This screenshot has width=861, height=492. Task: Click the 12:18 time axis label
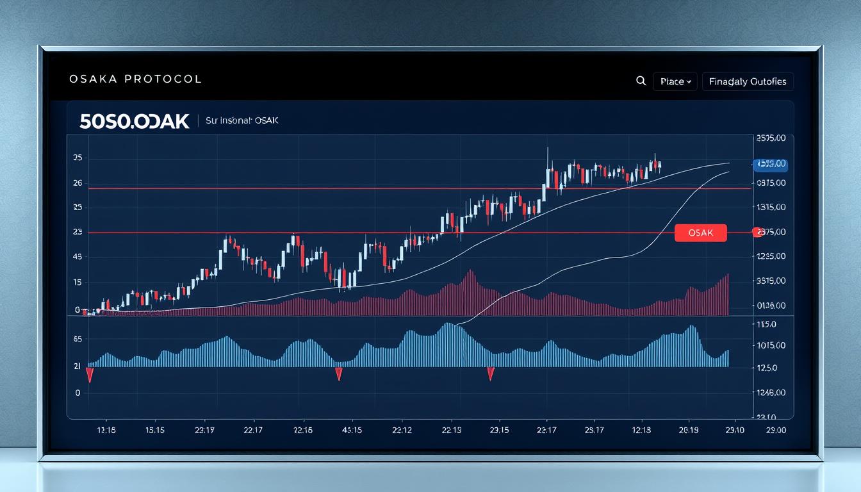(106, 430)
